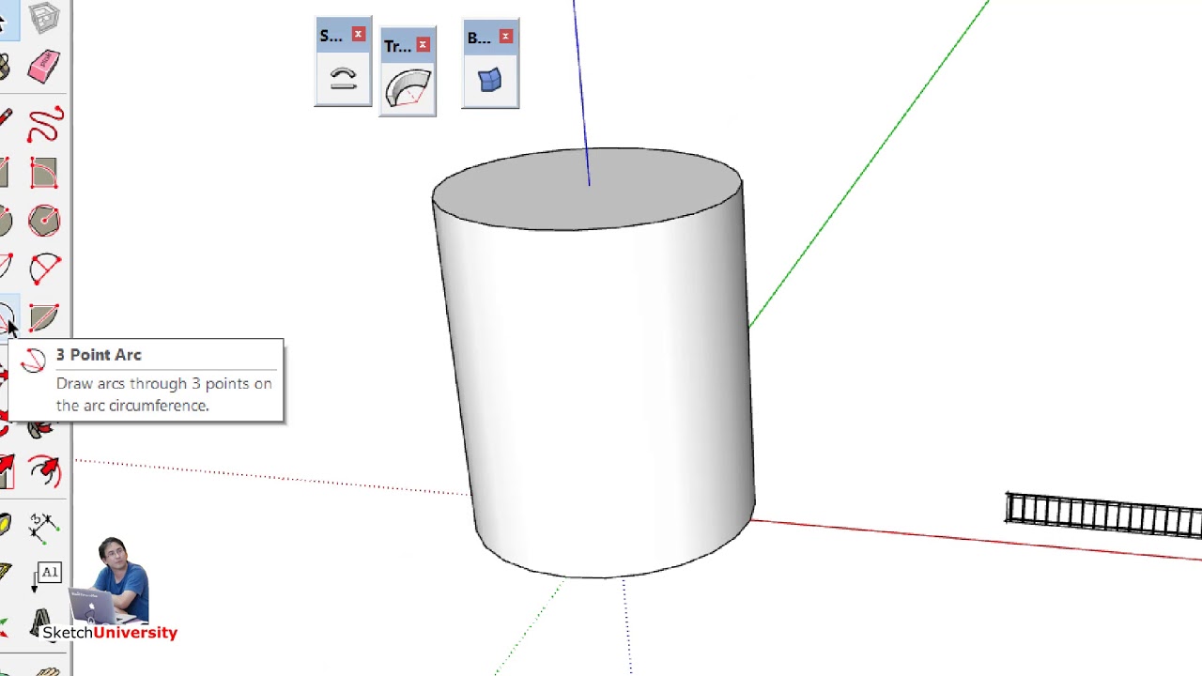Close the B... floating toolbar

coord(505,37)
